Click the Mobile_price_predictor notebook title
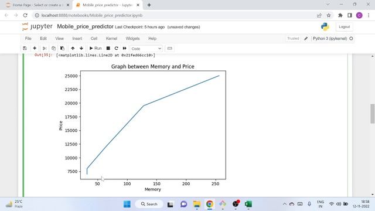This screenshot has width=375, height=211. 85,26
